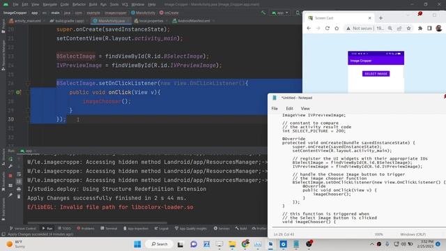
Task: Click the fold end marker at line 30
Action: pyautogui.click(x=28, y=119)
